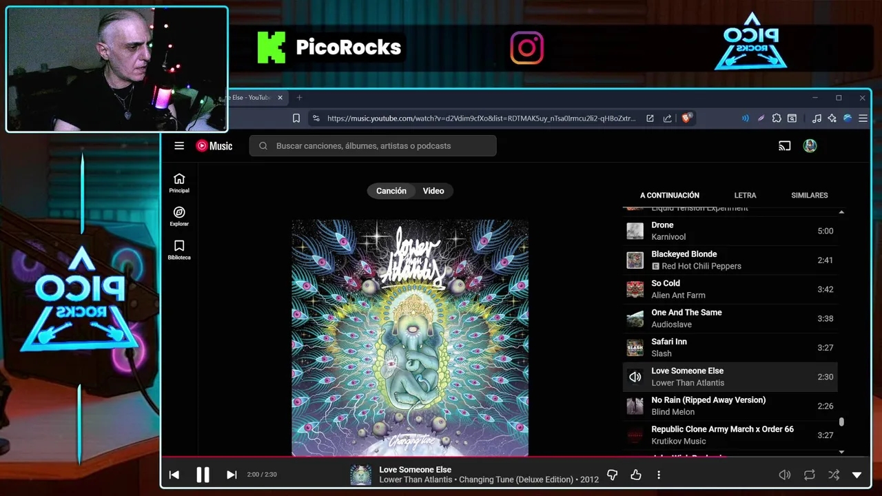Toggle repeat mode
Image resolution: width=882 pixels, height=496 pixels.
click(x=810, y=475)
